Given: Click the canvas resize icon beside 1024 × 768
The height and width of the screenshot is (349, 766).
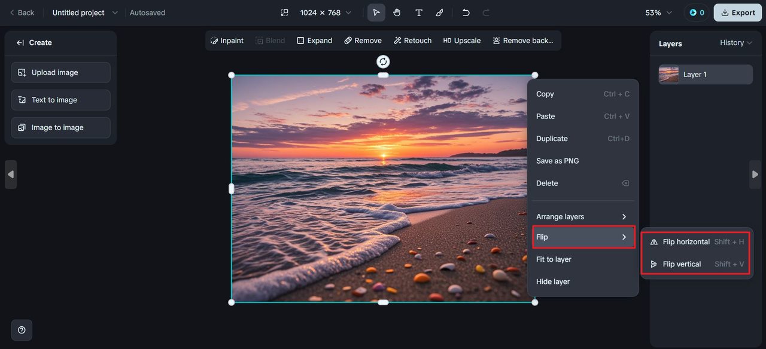Looking at the screenshot, I should [x=285, y=13].
